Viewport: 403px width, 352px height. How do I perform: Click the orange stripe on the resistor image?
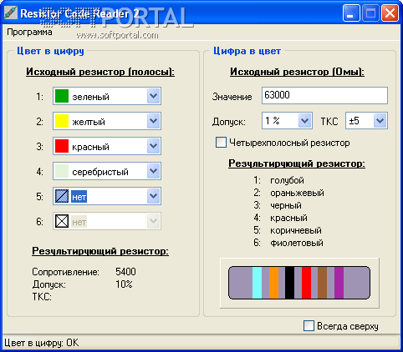tap(273, 283)
